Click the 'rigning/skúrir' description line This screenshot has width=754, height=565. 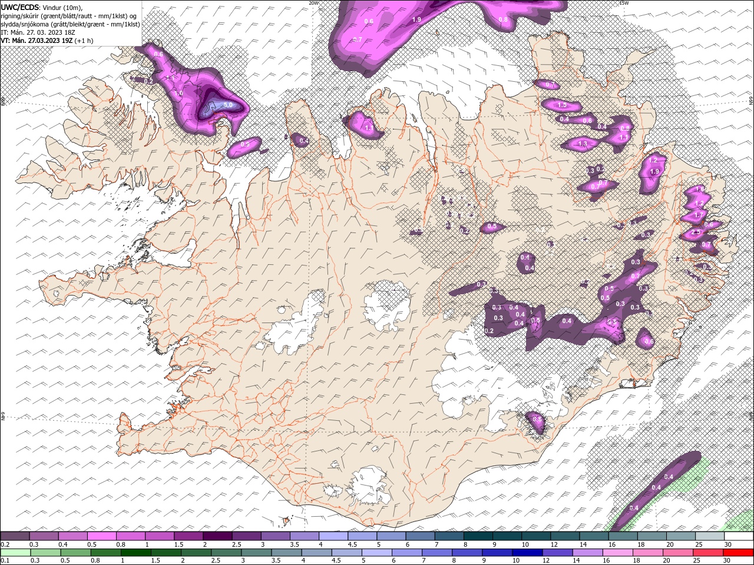(x=70, y=16)
